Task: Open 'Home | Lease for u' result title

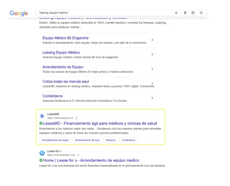Action: click(91, 161)
